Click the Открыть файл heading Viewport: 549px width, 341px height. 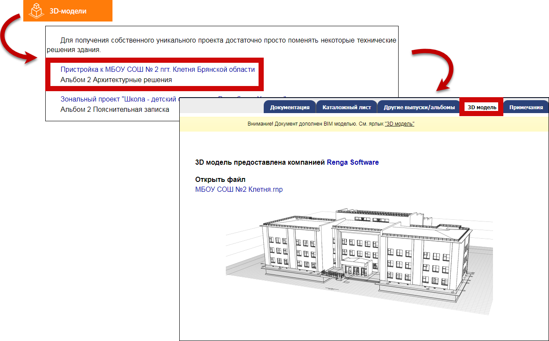pyautogui.click(x=220, y=179)
